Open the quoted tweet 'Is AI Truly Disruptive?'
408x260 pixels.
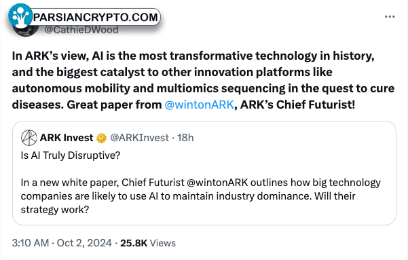pyautogui.click(x=71, y=155)
